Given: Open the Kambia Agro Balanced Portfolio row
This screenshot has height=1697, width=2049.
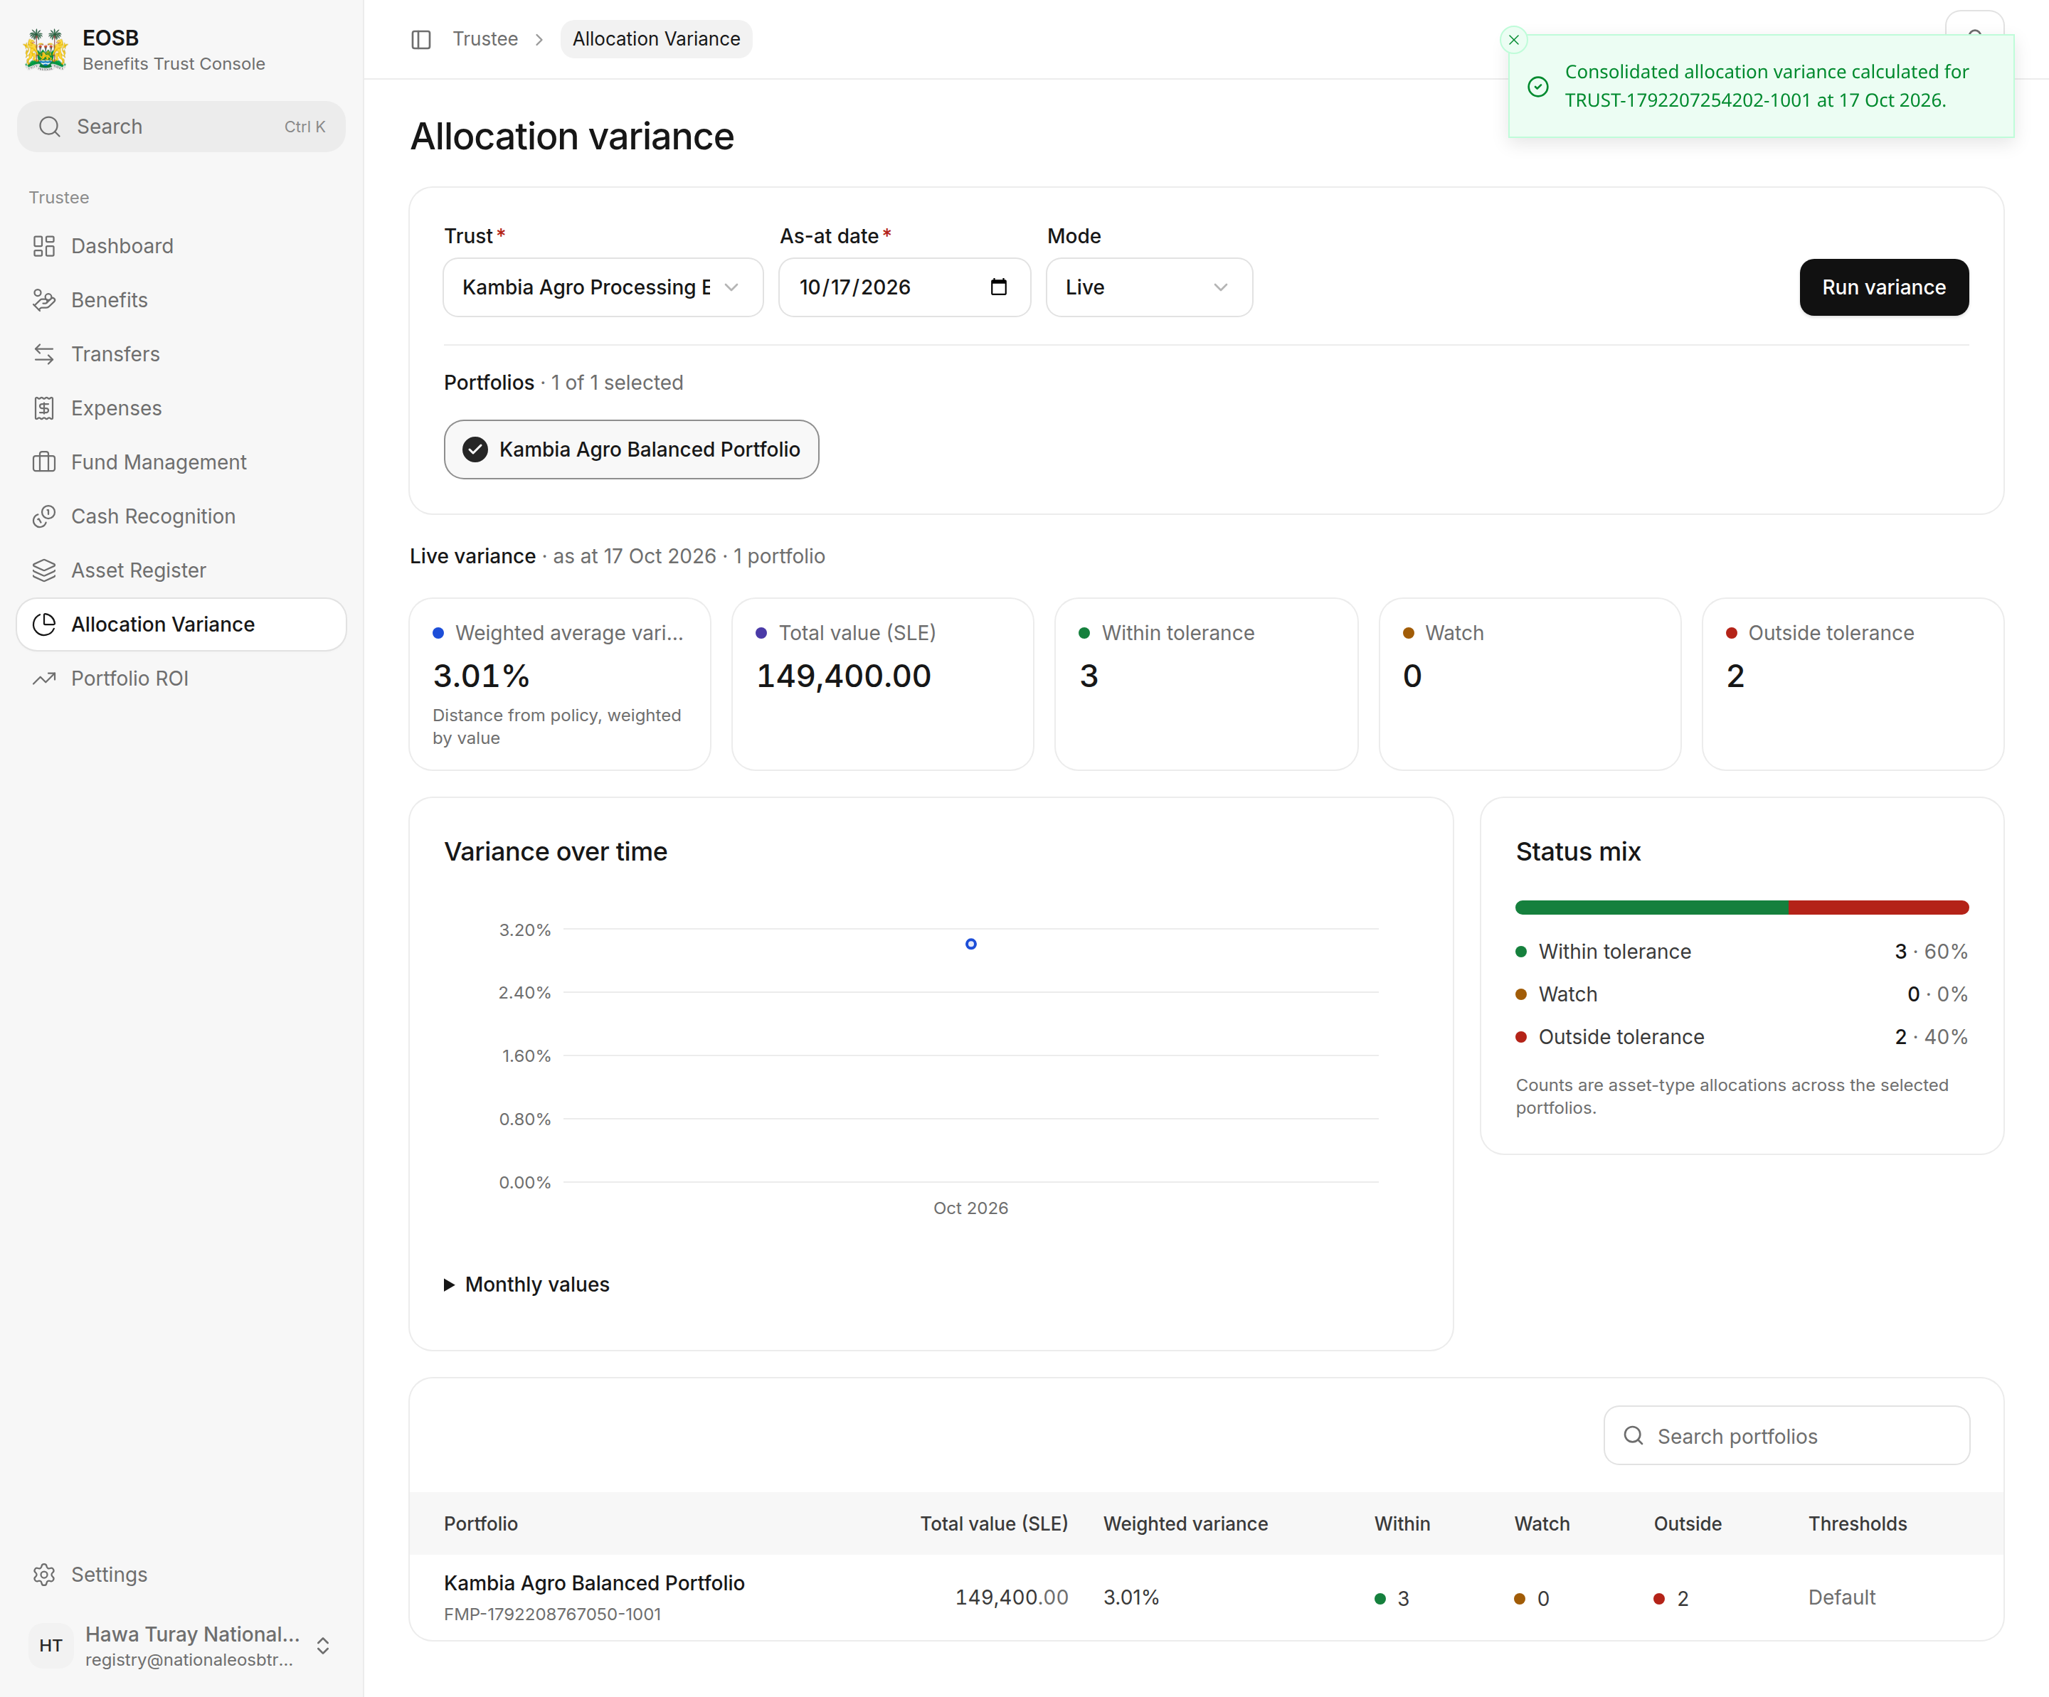Looking at the screenshot, I should (x=1206, y=1597).
